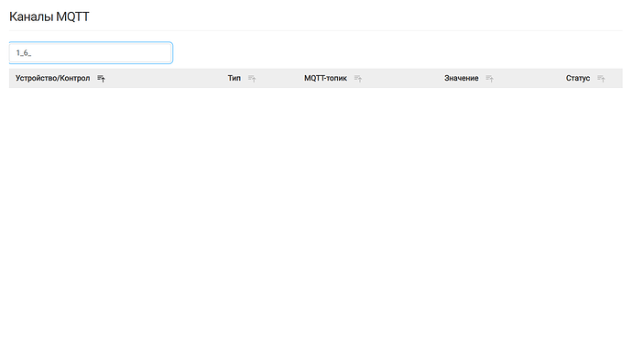Viewport: 632px width, 340px height.
Task: Sort by the Статус column header
Action: coord(578,78)
